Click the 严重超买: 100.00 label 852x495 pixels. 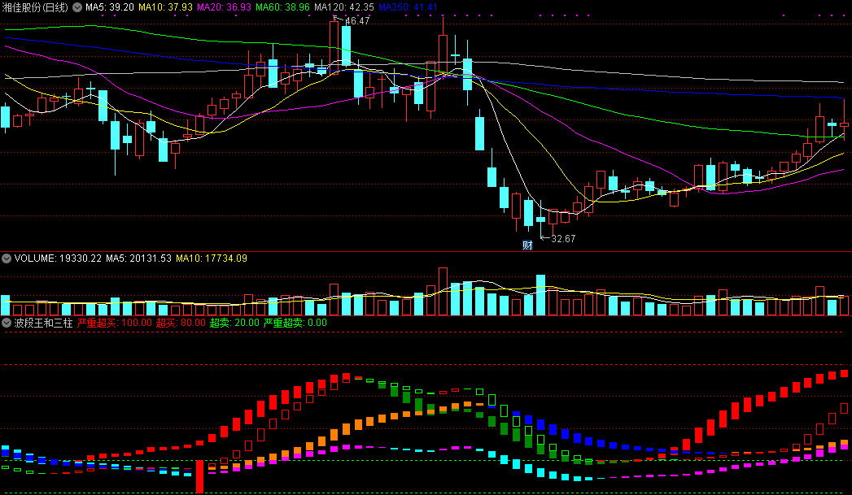(115, 323)
